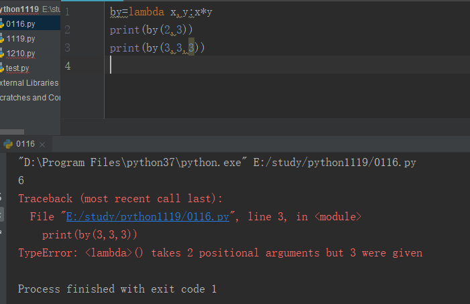
Task: Select 1210.py in the project tree
Action: (x=20, y=54)
